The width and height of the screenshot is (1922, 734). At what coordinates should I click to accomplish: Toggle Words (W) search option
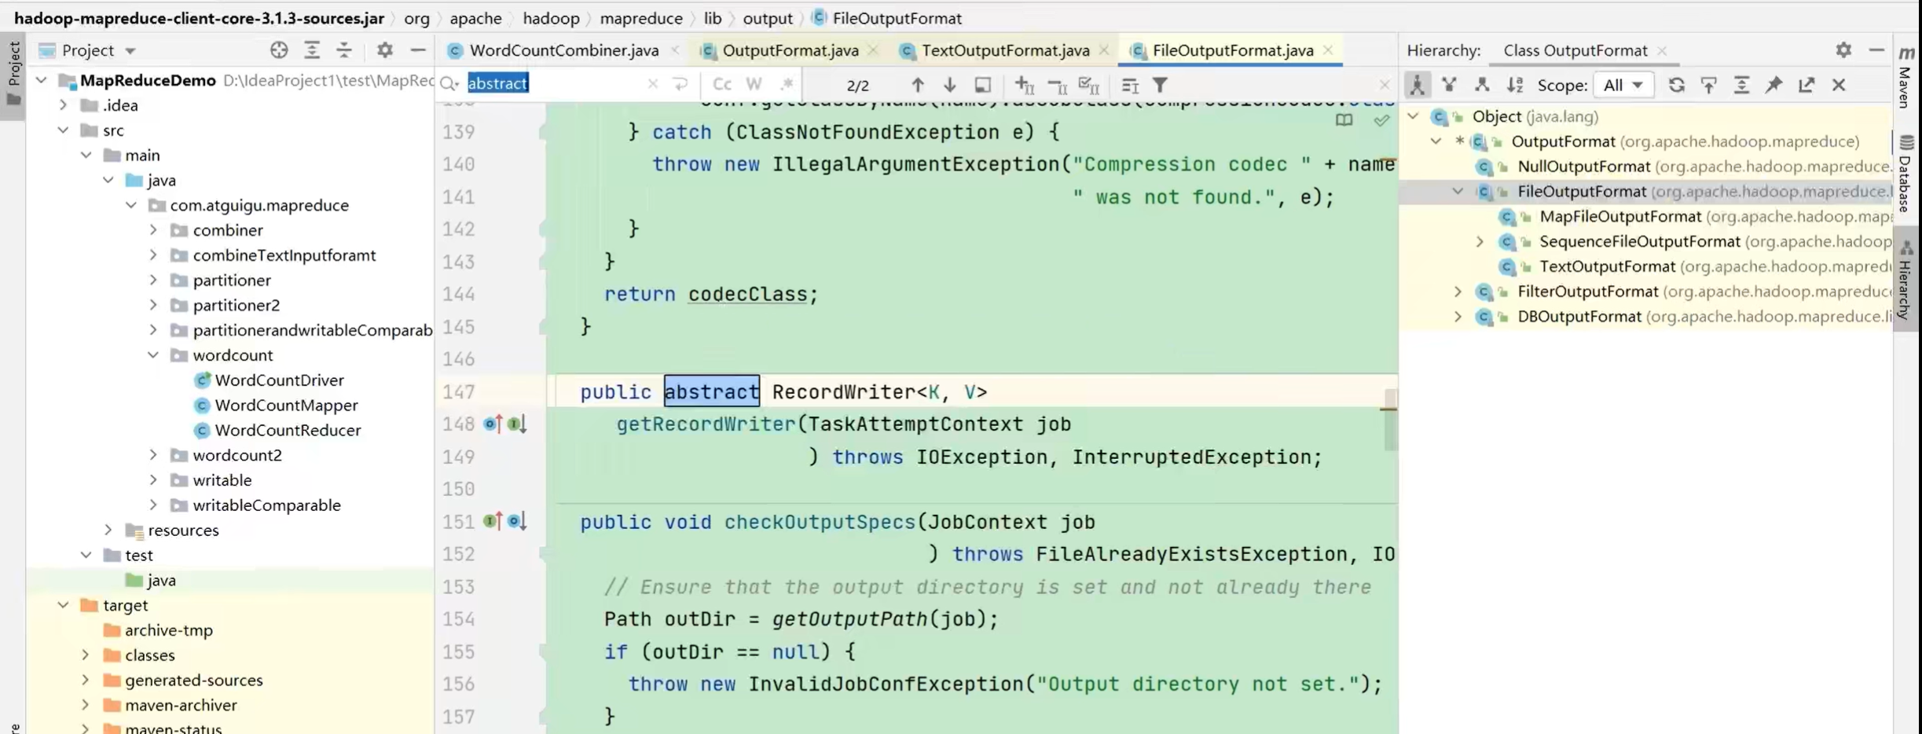tap(754, 84)
